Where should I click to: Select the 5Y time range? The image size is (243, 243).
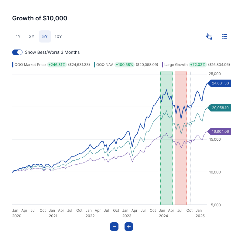click(45, 36)
